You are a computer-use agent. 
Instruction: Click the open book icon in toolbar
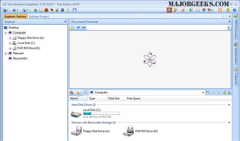(x=41, y=10)
